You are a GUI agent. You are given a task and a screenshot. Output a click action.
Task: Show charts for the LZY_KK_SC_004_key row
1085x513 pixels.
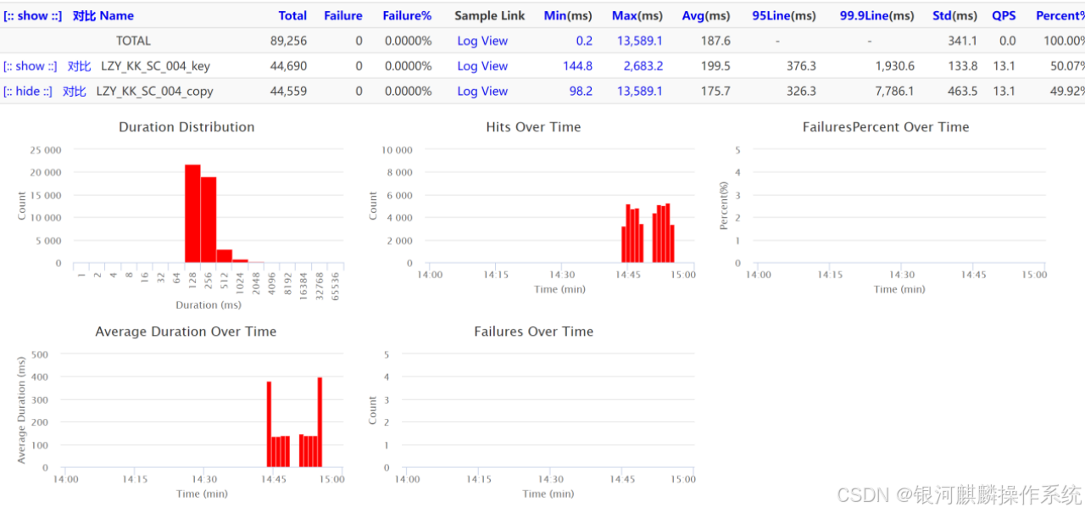pyautogui.click(x=31, y=66)
